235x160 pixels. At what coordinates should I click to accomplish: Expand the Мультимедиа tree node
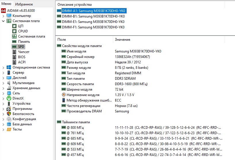click(x=3, y=83)
